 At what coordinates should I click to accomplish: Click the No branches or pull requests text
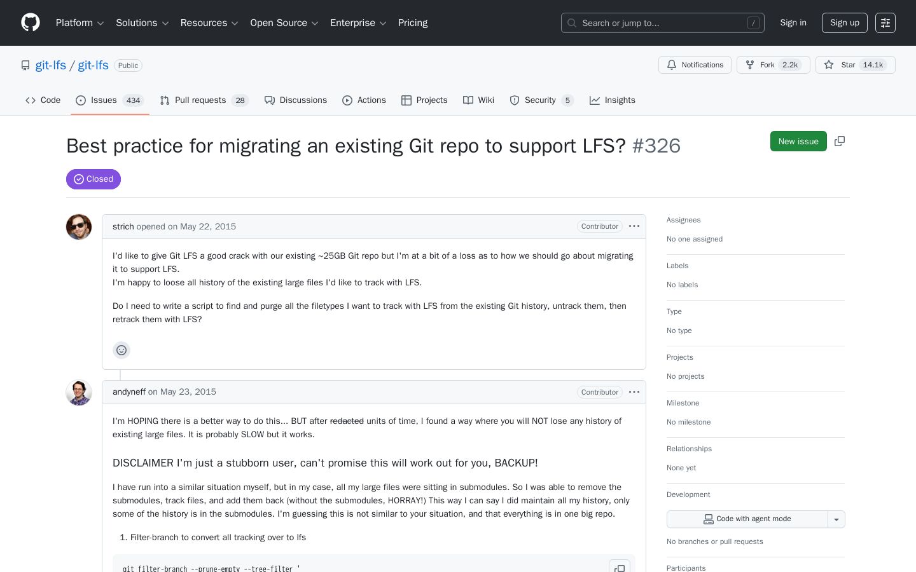[715, 541]
